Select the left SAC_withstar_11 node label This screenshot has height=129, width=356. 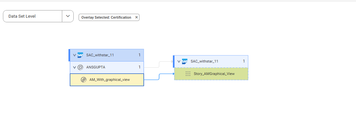click(x=100, y=55)
